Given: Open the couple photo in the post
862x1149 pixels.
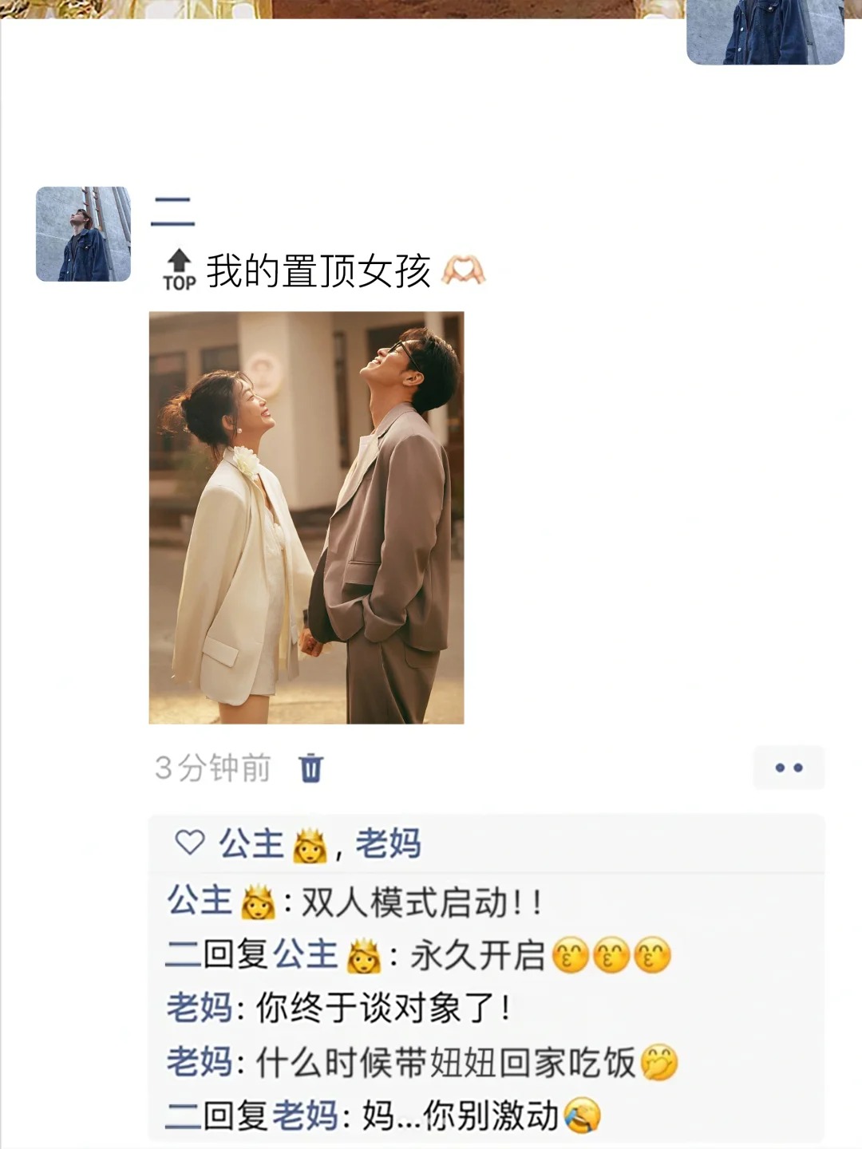Looking at the screenshot, I should 306,518.
